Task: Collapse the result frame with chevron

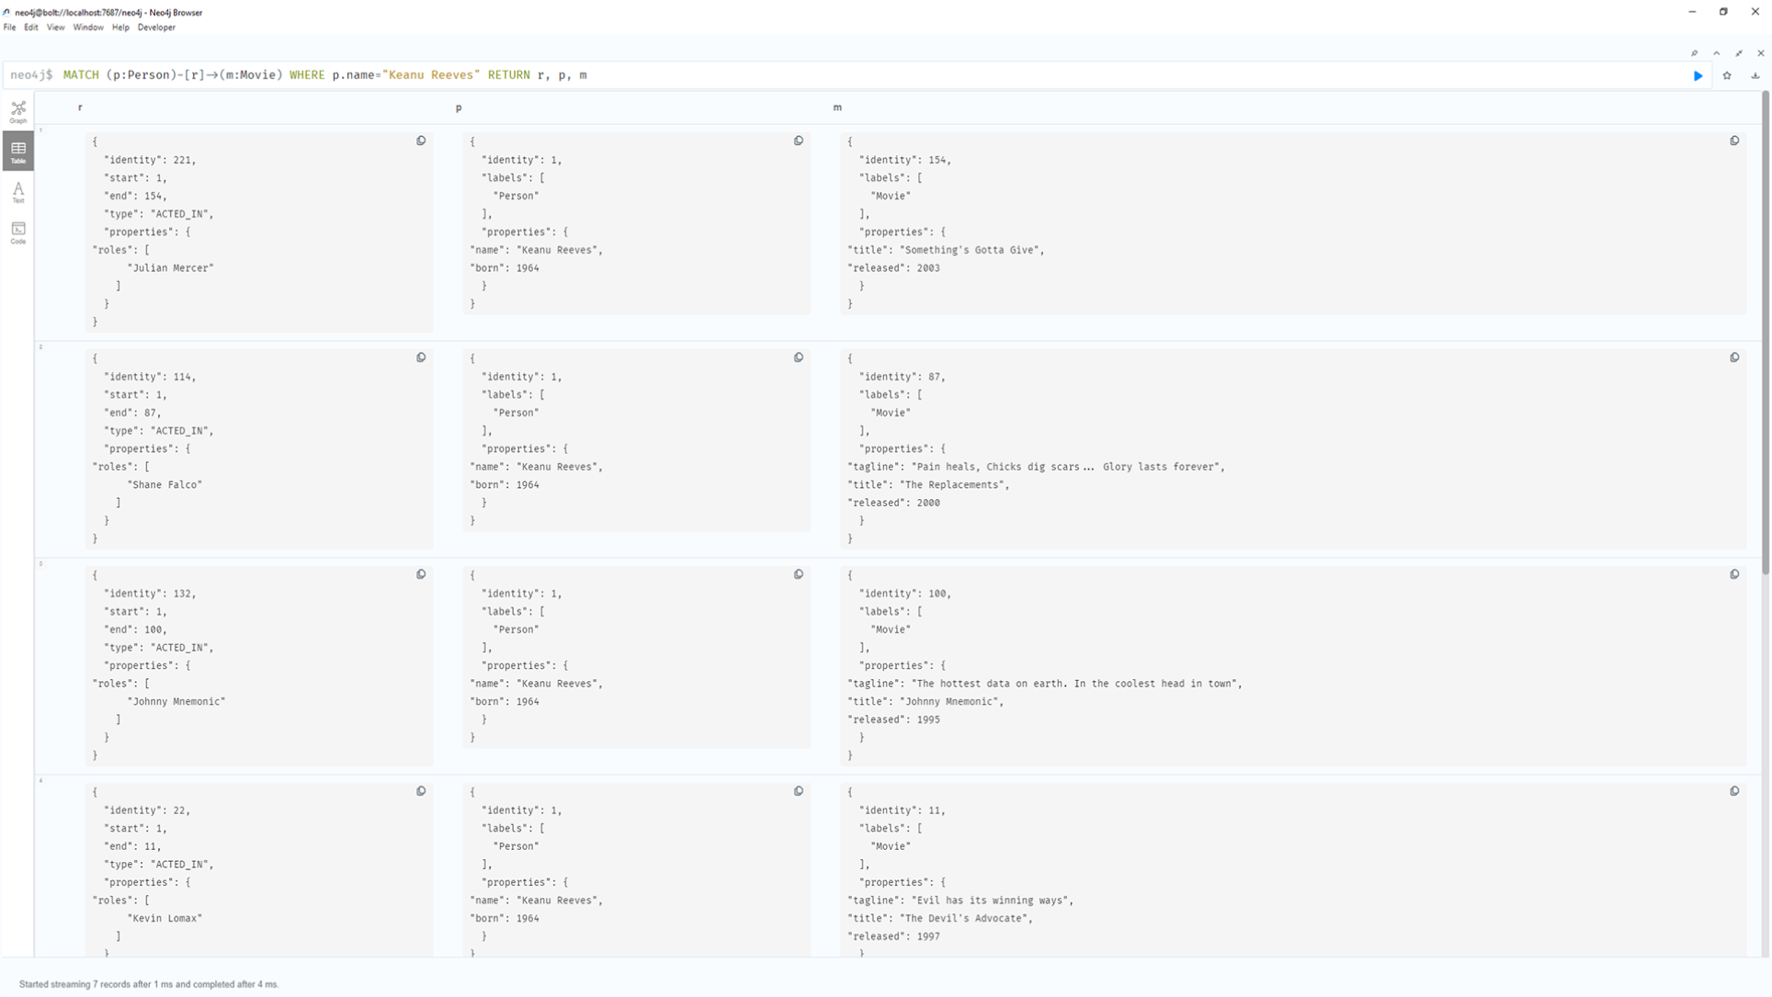Action: coord(1716,53)
